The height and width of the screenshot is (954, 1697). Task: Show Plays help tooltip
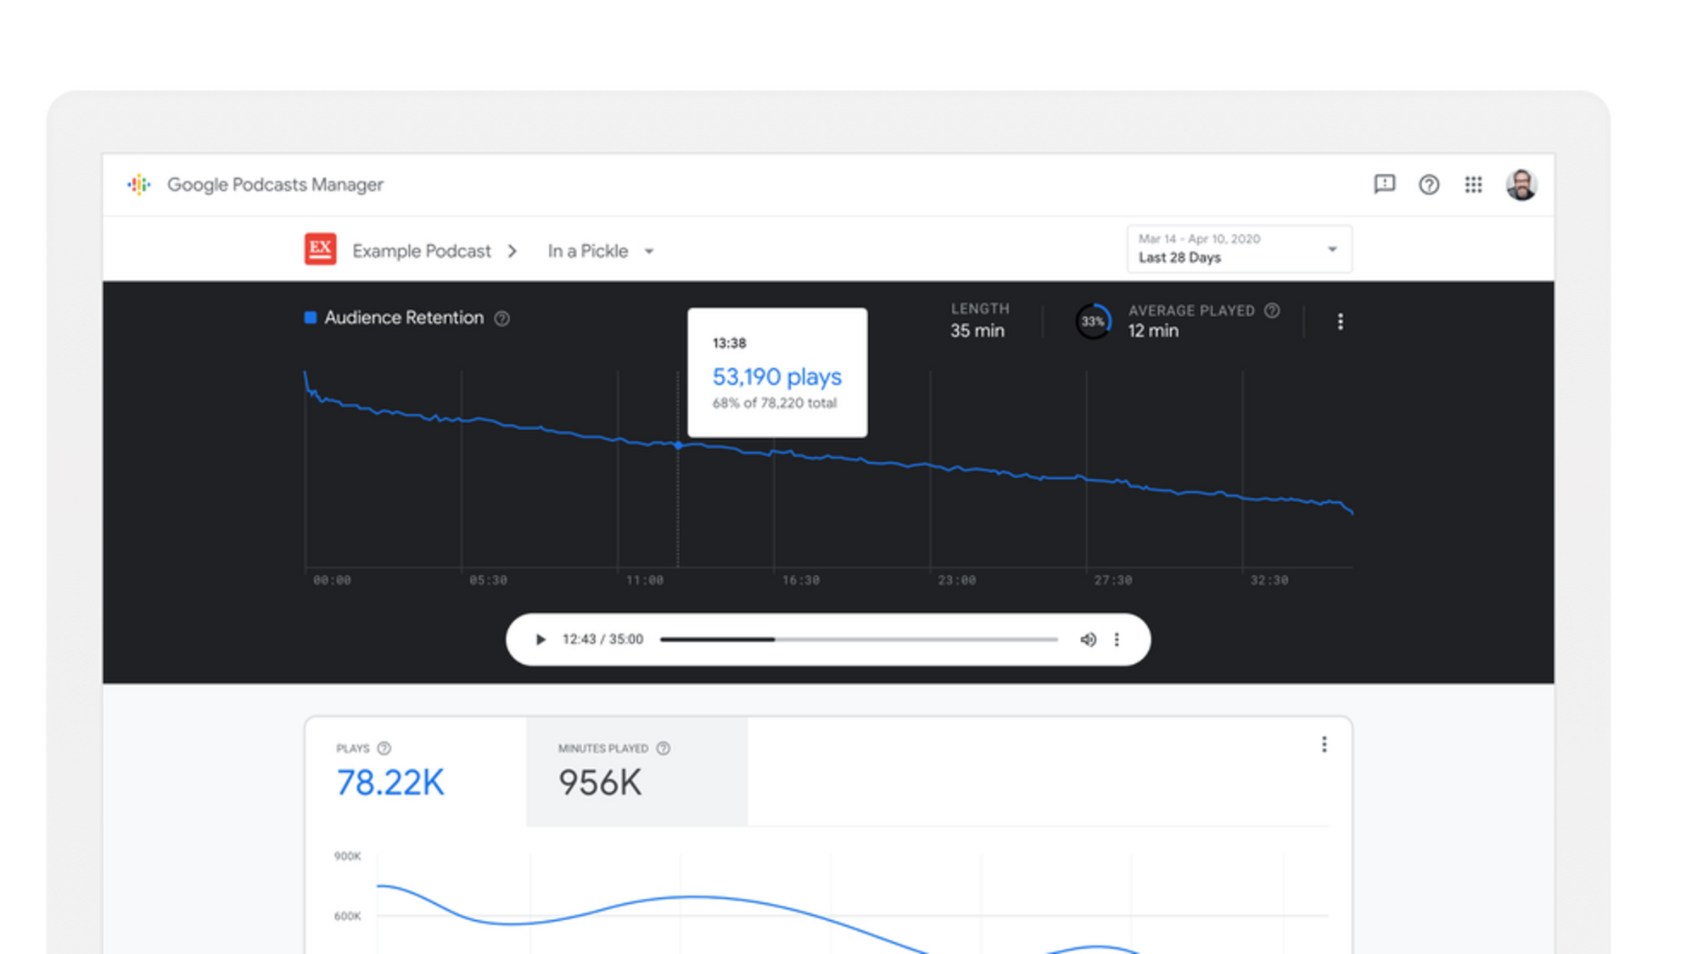384,748
